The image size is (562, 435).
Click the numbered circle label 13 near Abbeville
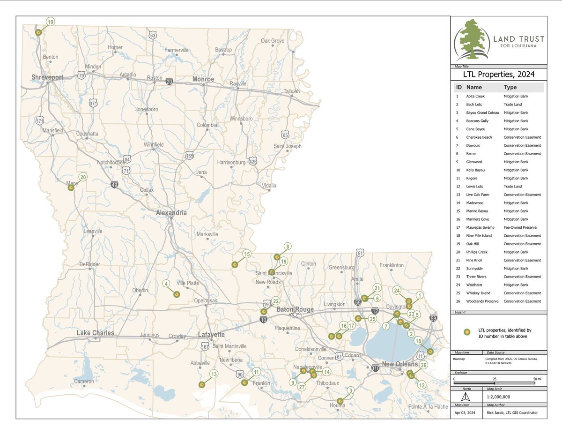tap(214, 374)
